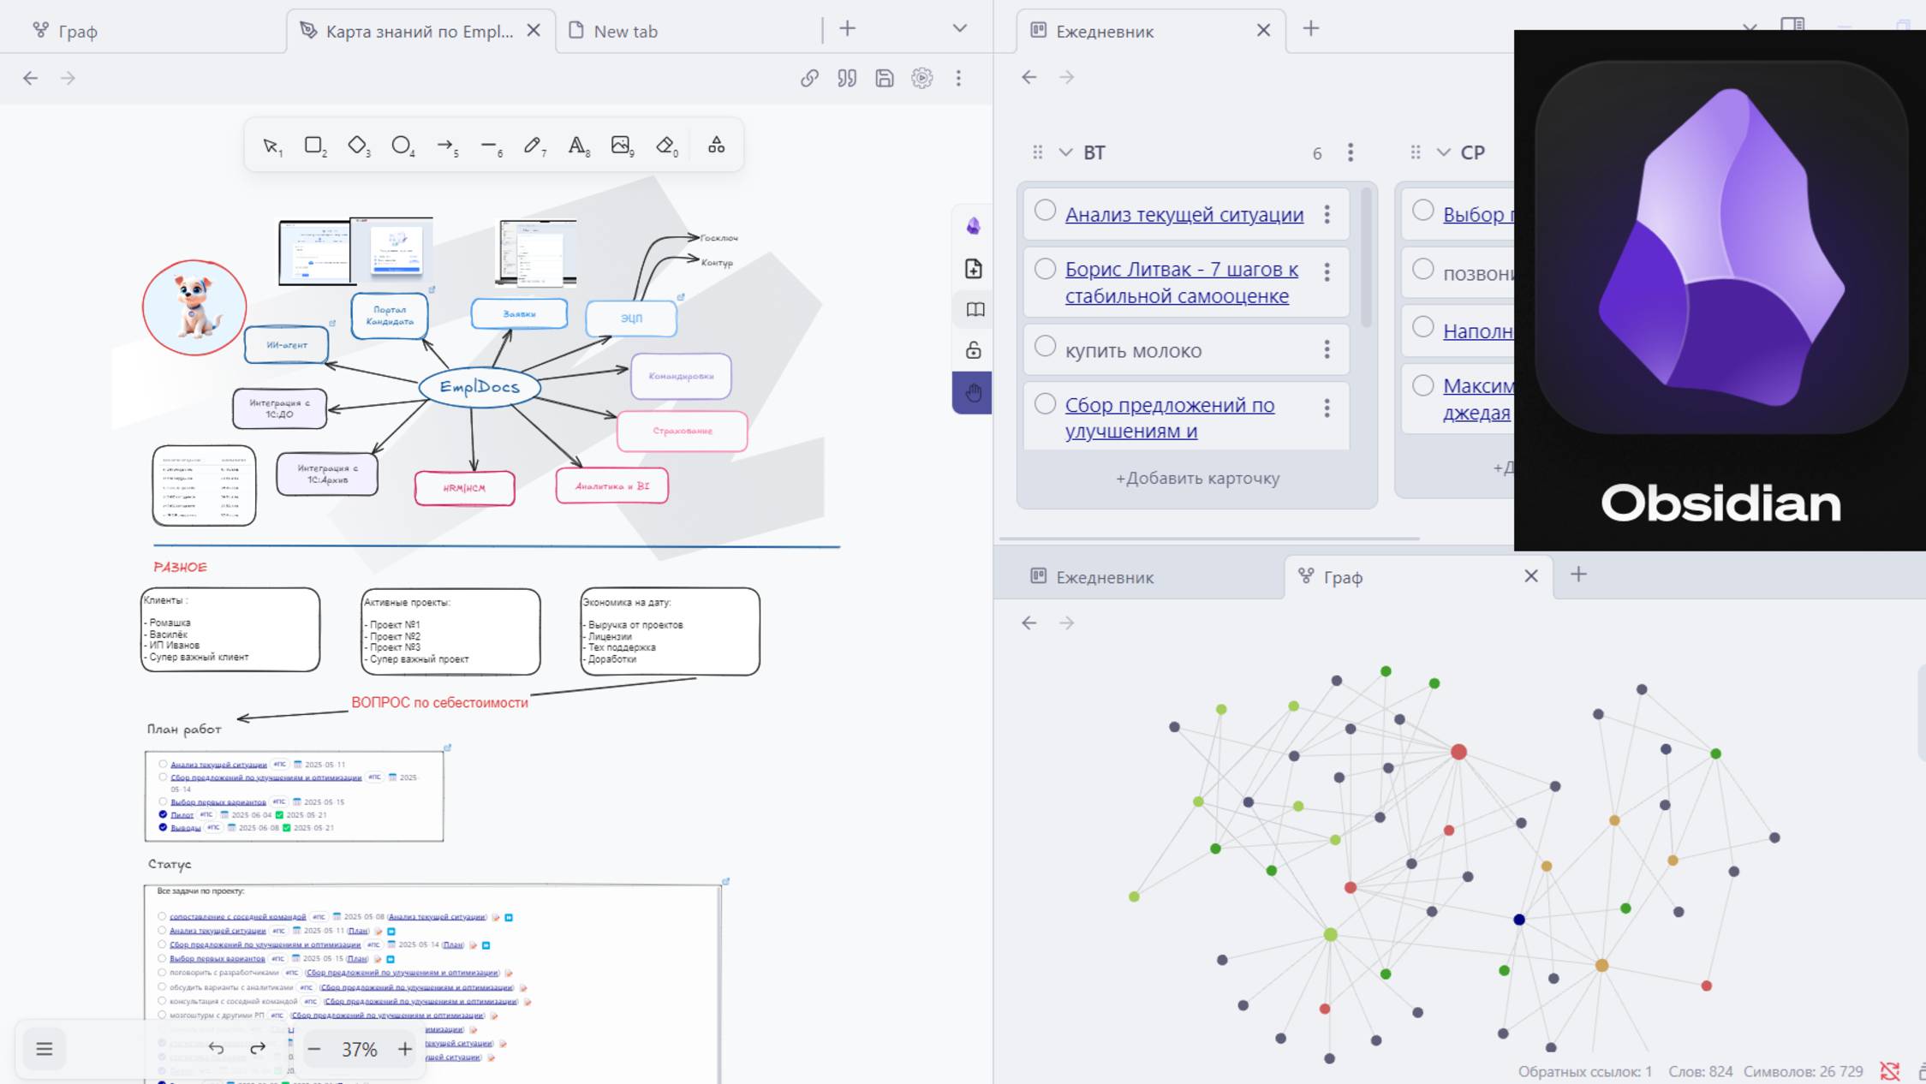Viewport: 1926px width, 1084px height.
Task: Check the позвони card in СР lane
Action: [x=1422, y=269]
